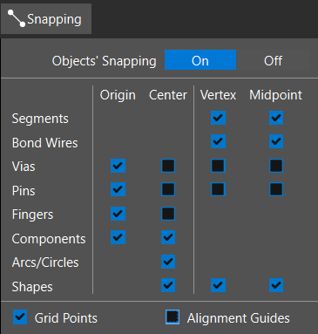Enable Vias Center snapping
This screenshot has width=318, height=334.
(x=168, y=166)
